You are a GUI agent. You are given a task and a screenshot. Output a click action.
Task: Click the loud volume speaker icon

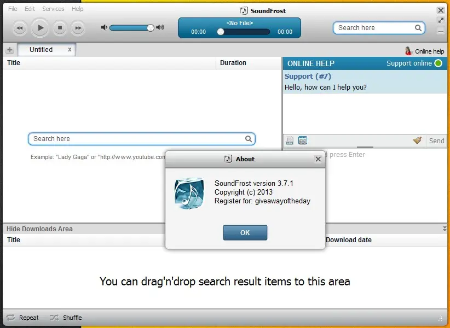pos(160,27)
